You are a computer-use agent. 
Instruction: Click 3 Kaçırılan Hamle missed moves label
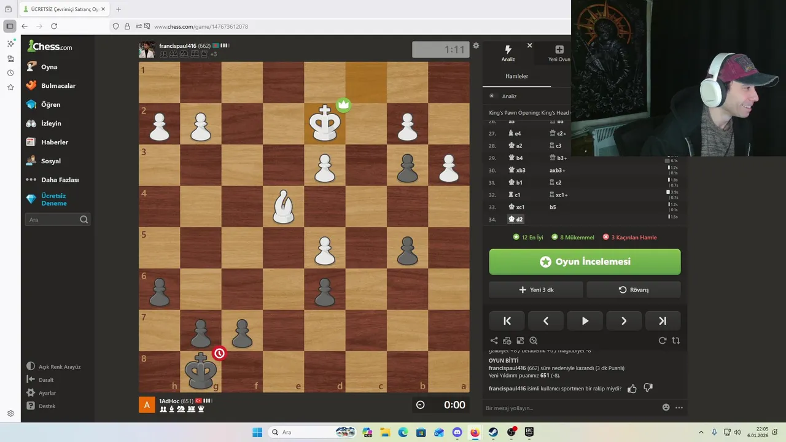tap(629, 238)
